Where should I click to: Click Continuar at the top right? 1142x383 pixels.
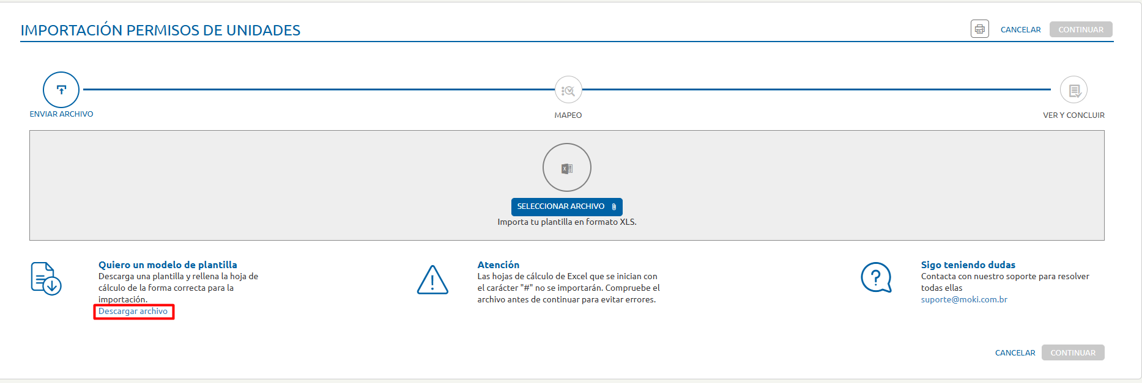click(1081, 30)
